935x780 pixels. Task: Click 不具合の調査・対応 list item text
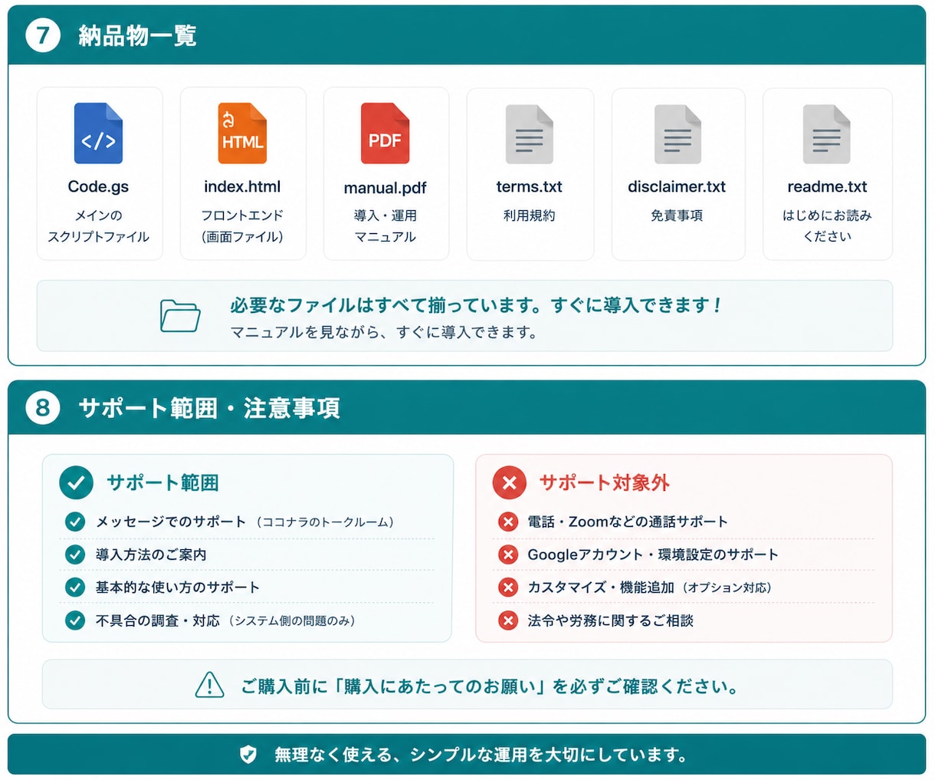click(x=225, y=620)
